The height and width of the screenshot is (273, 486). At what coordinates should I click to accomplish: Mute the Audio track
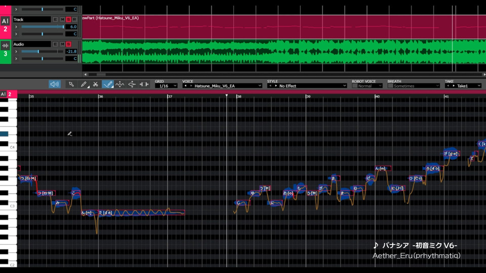tap(62, 44)
